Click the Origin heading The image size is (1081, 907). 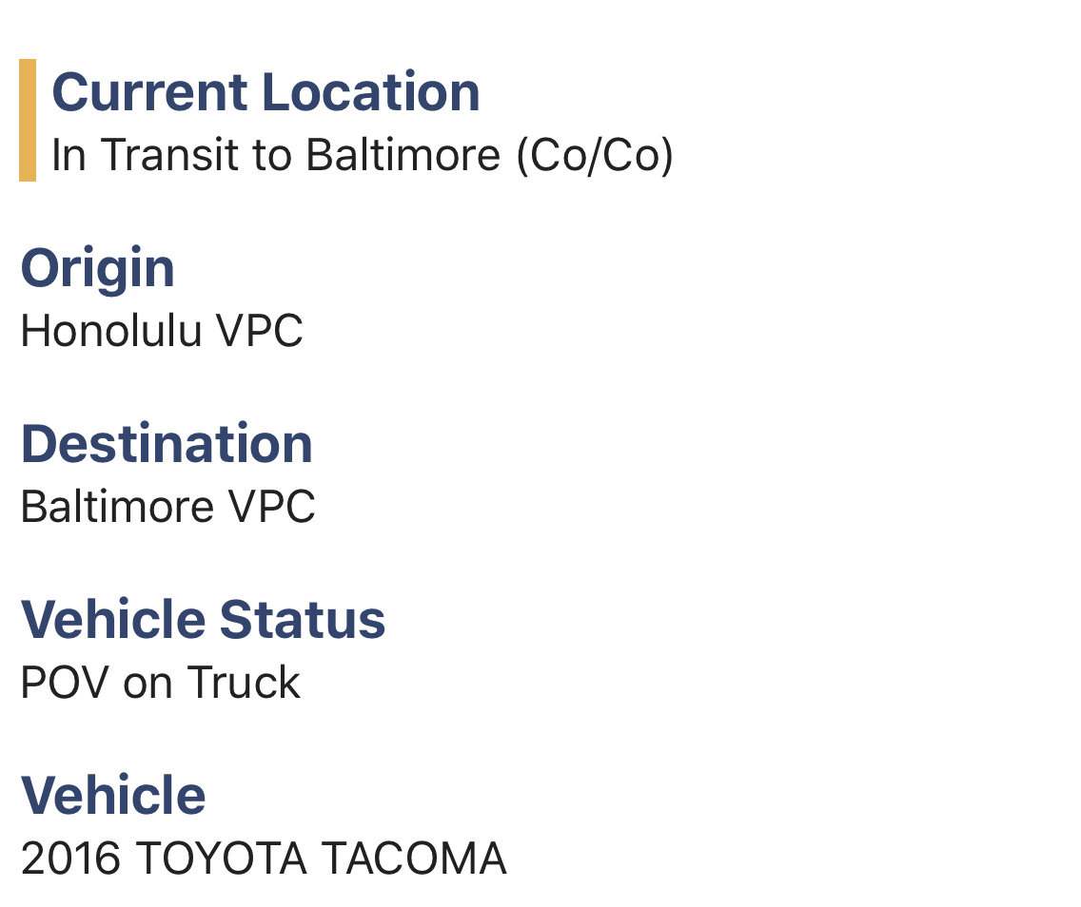coord(97,269)
